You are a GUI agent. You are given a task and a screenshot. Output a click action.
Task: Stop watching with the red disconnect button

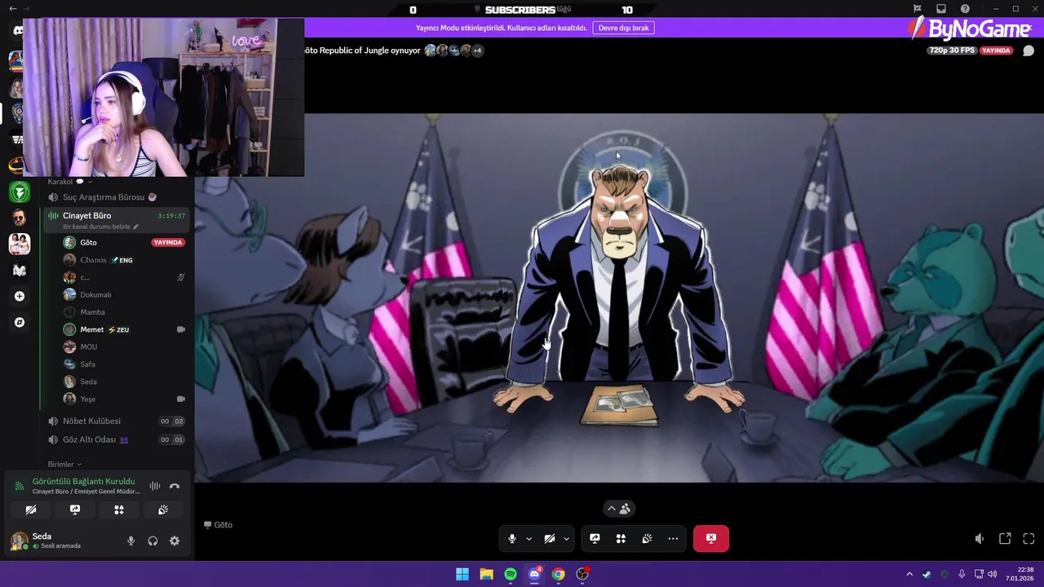(x=711, y=539)
